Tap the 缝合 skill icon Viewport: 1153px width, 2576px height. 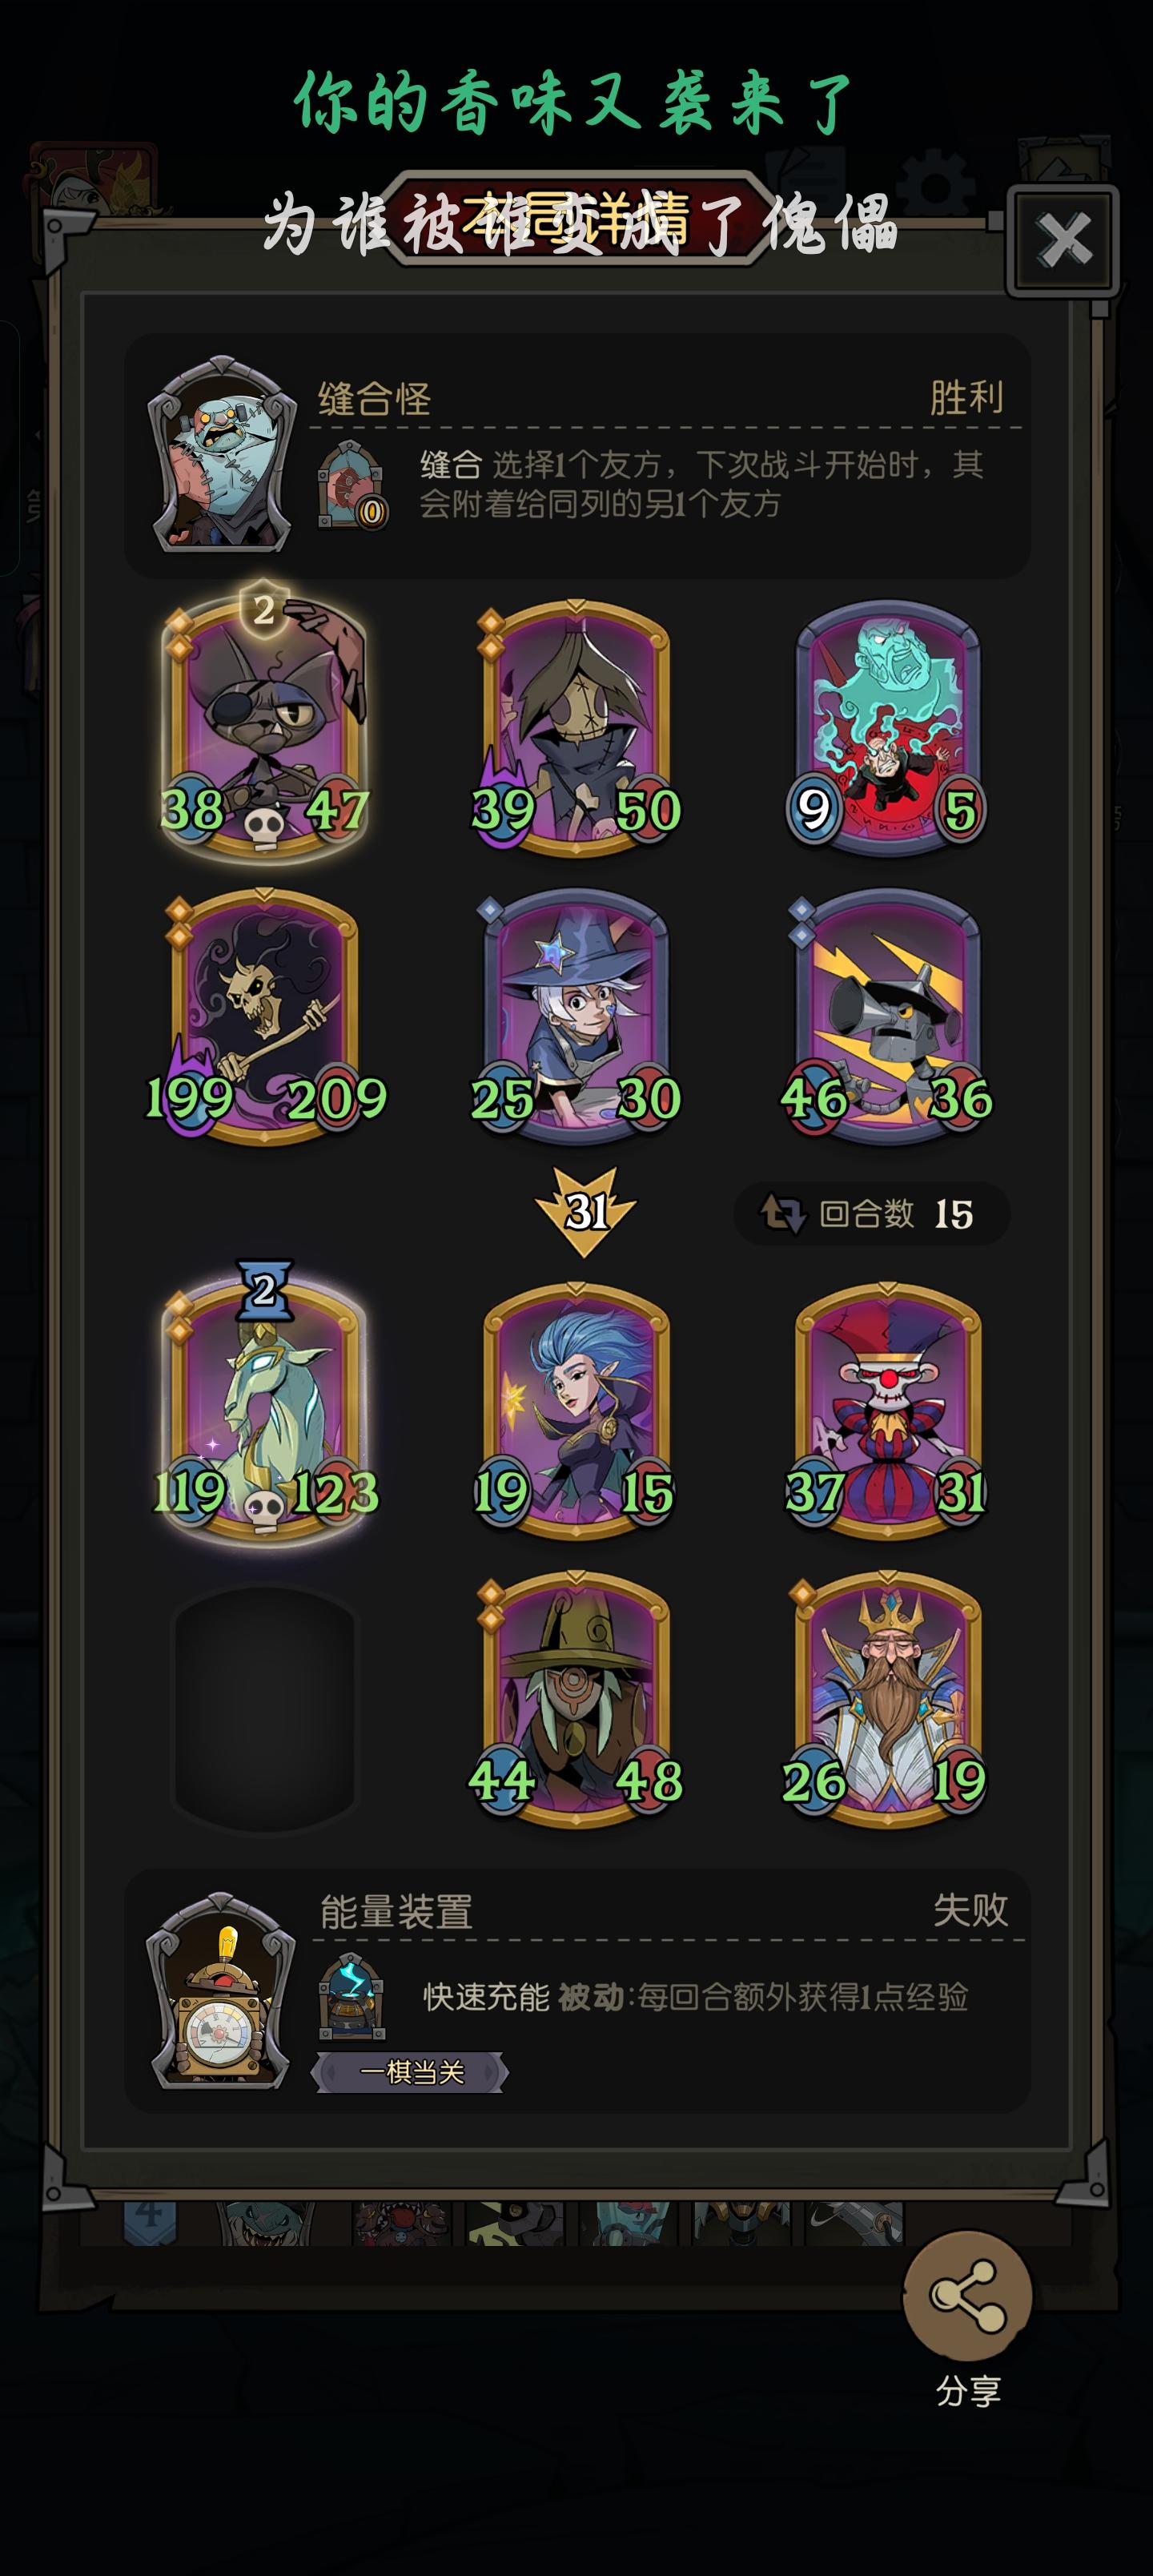click(x=351, y=485)
